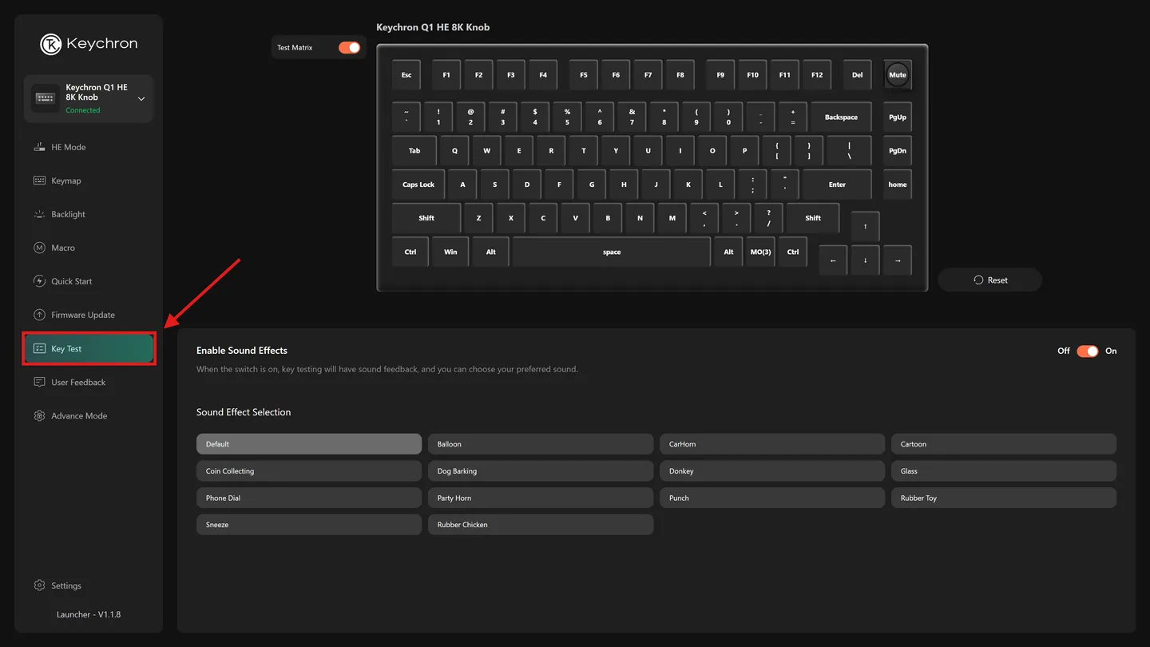The height and width of the screenshot is (647, 1150).
Task: Click the keyboard device thumbnail icon
Action: (x=45, y=98)
